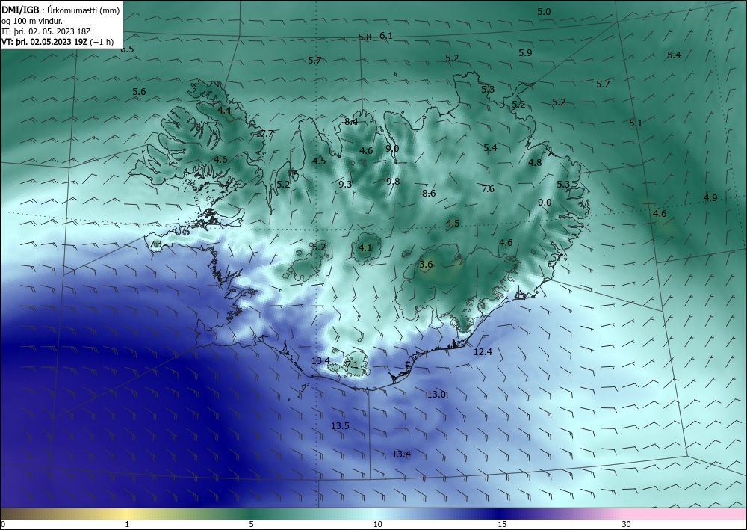Viewport: 747px width, 530px height.
Task: Click the 4.1 value on the glacier
Action: pyautogui.click(x=365, y=248)
